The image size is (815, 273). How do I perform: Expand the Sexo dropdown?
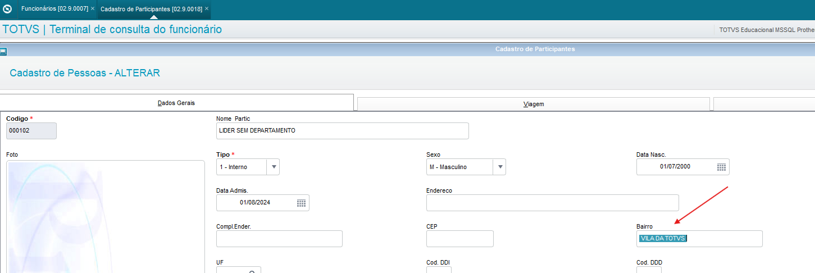[499, 167]
